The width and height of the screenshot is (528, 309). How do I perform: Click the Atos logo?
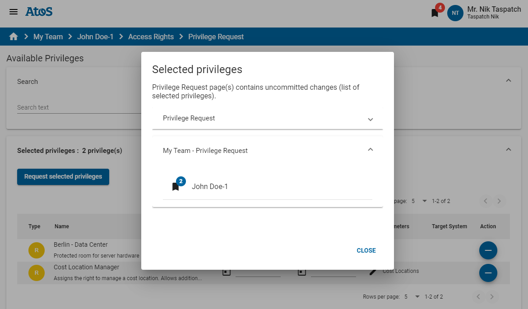(x=39, y=12)
